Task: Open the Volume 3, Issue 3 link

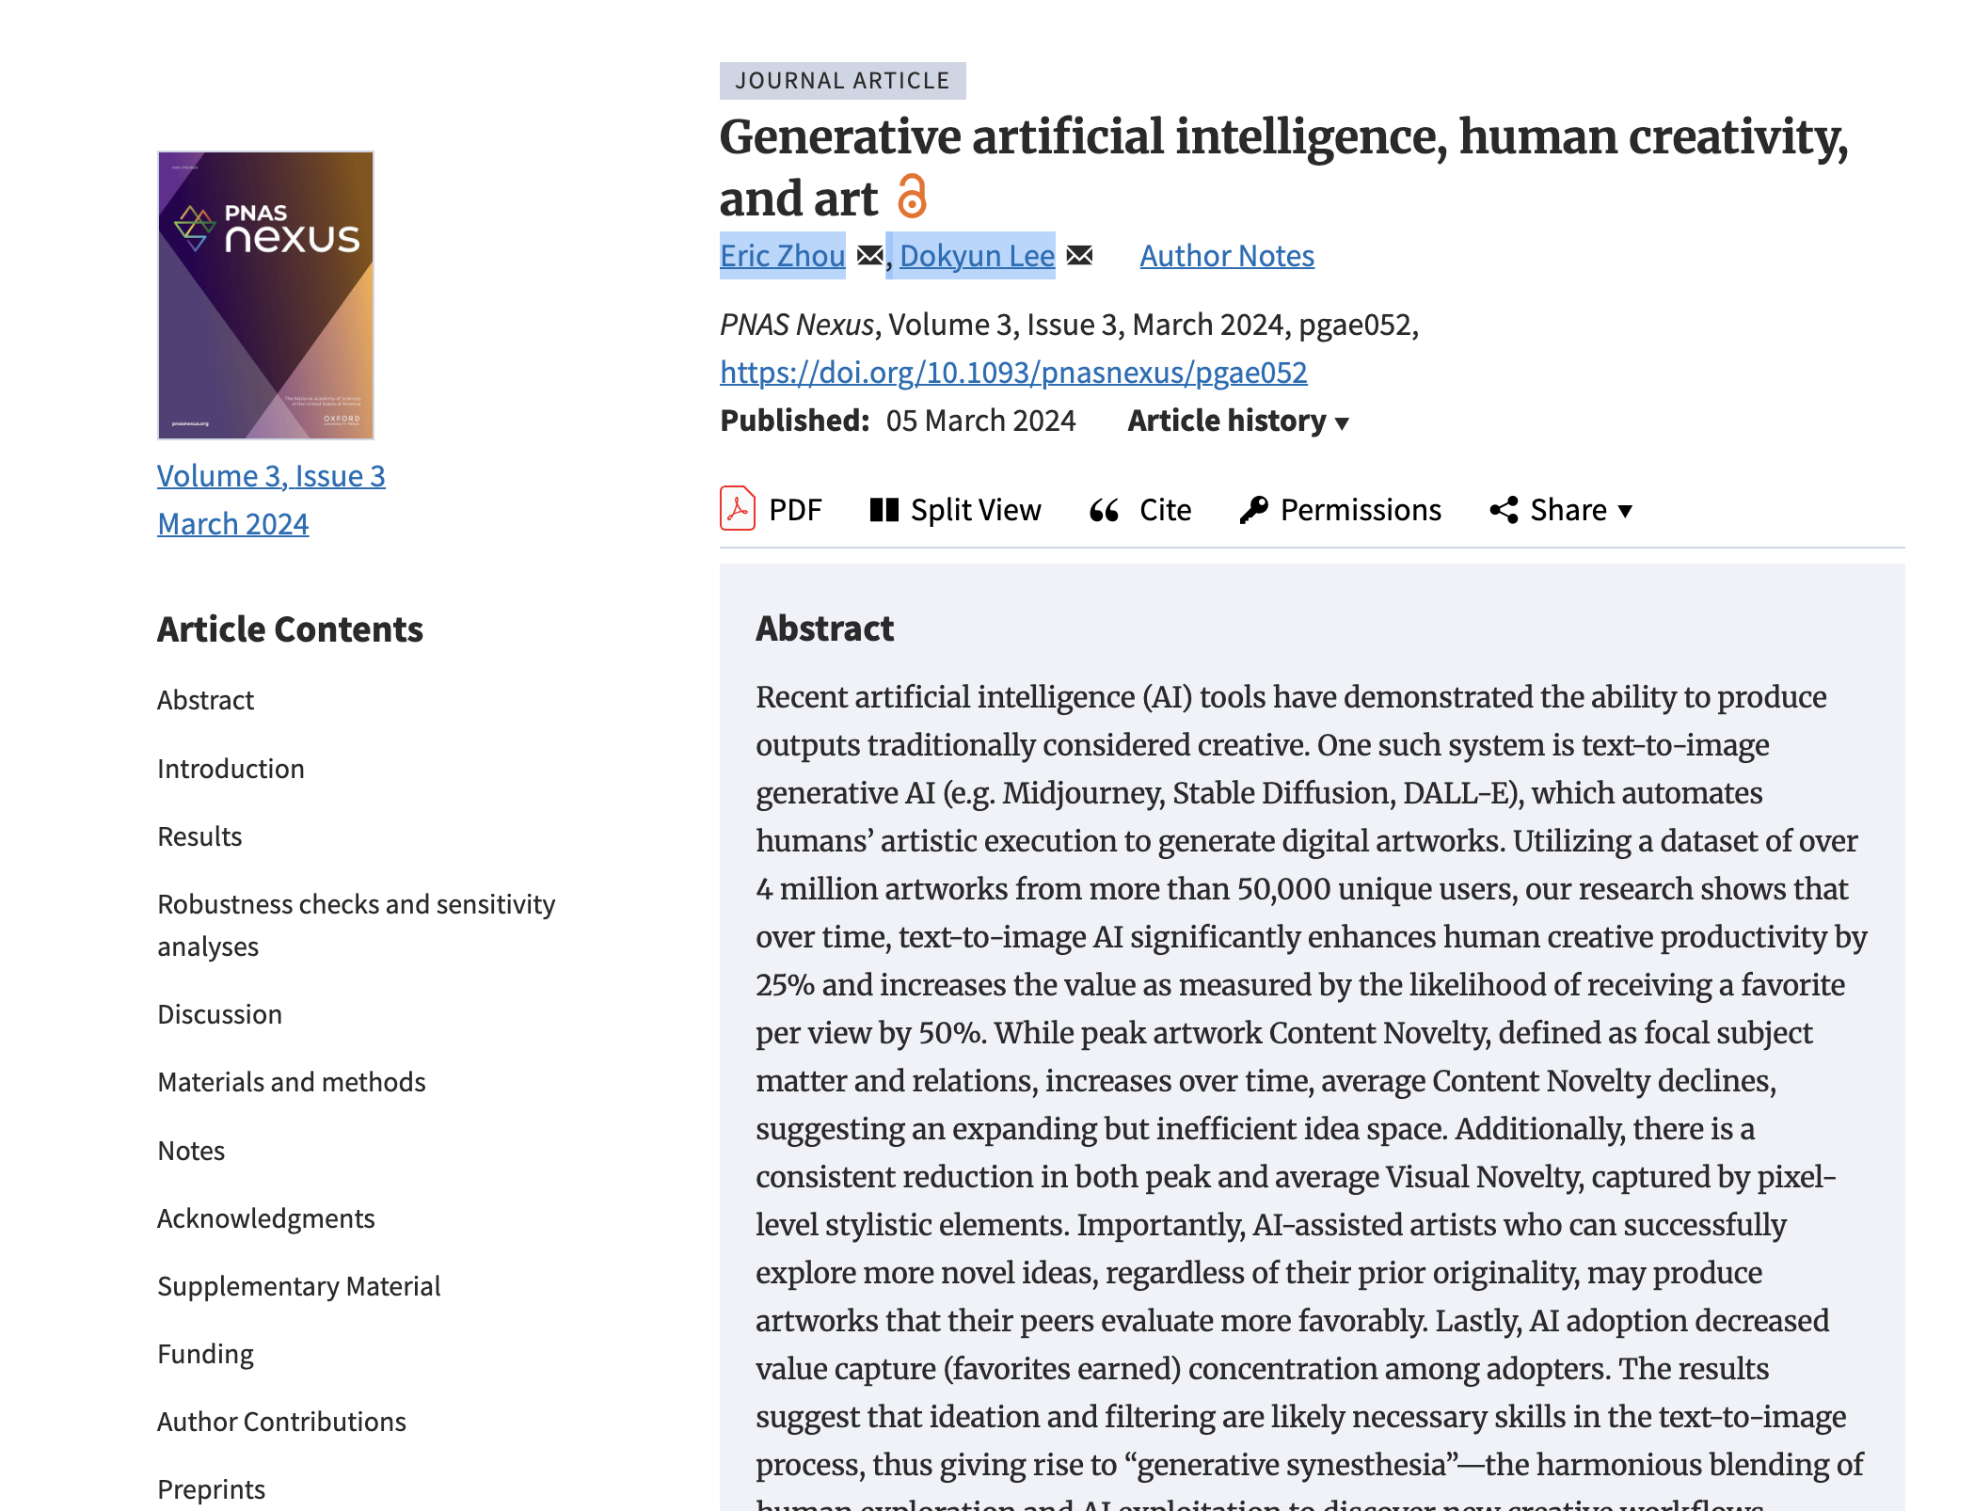Action: pyautogui.click(x=271, y=476)
